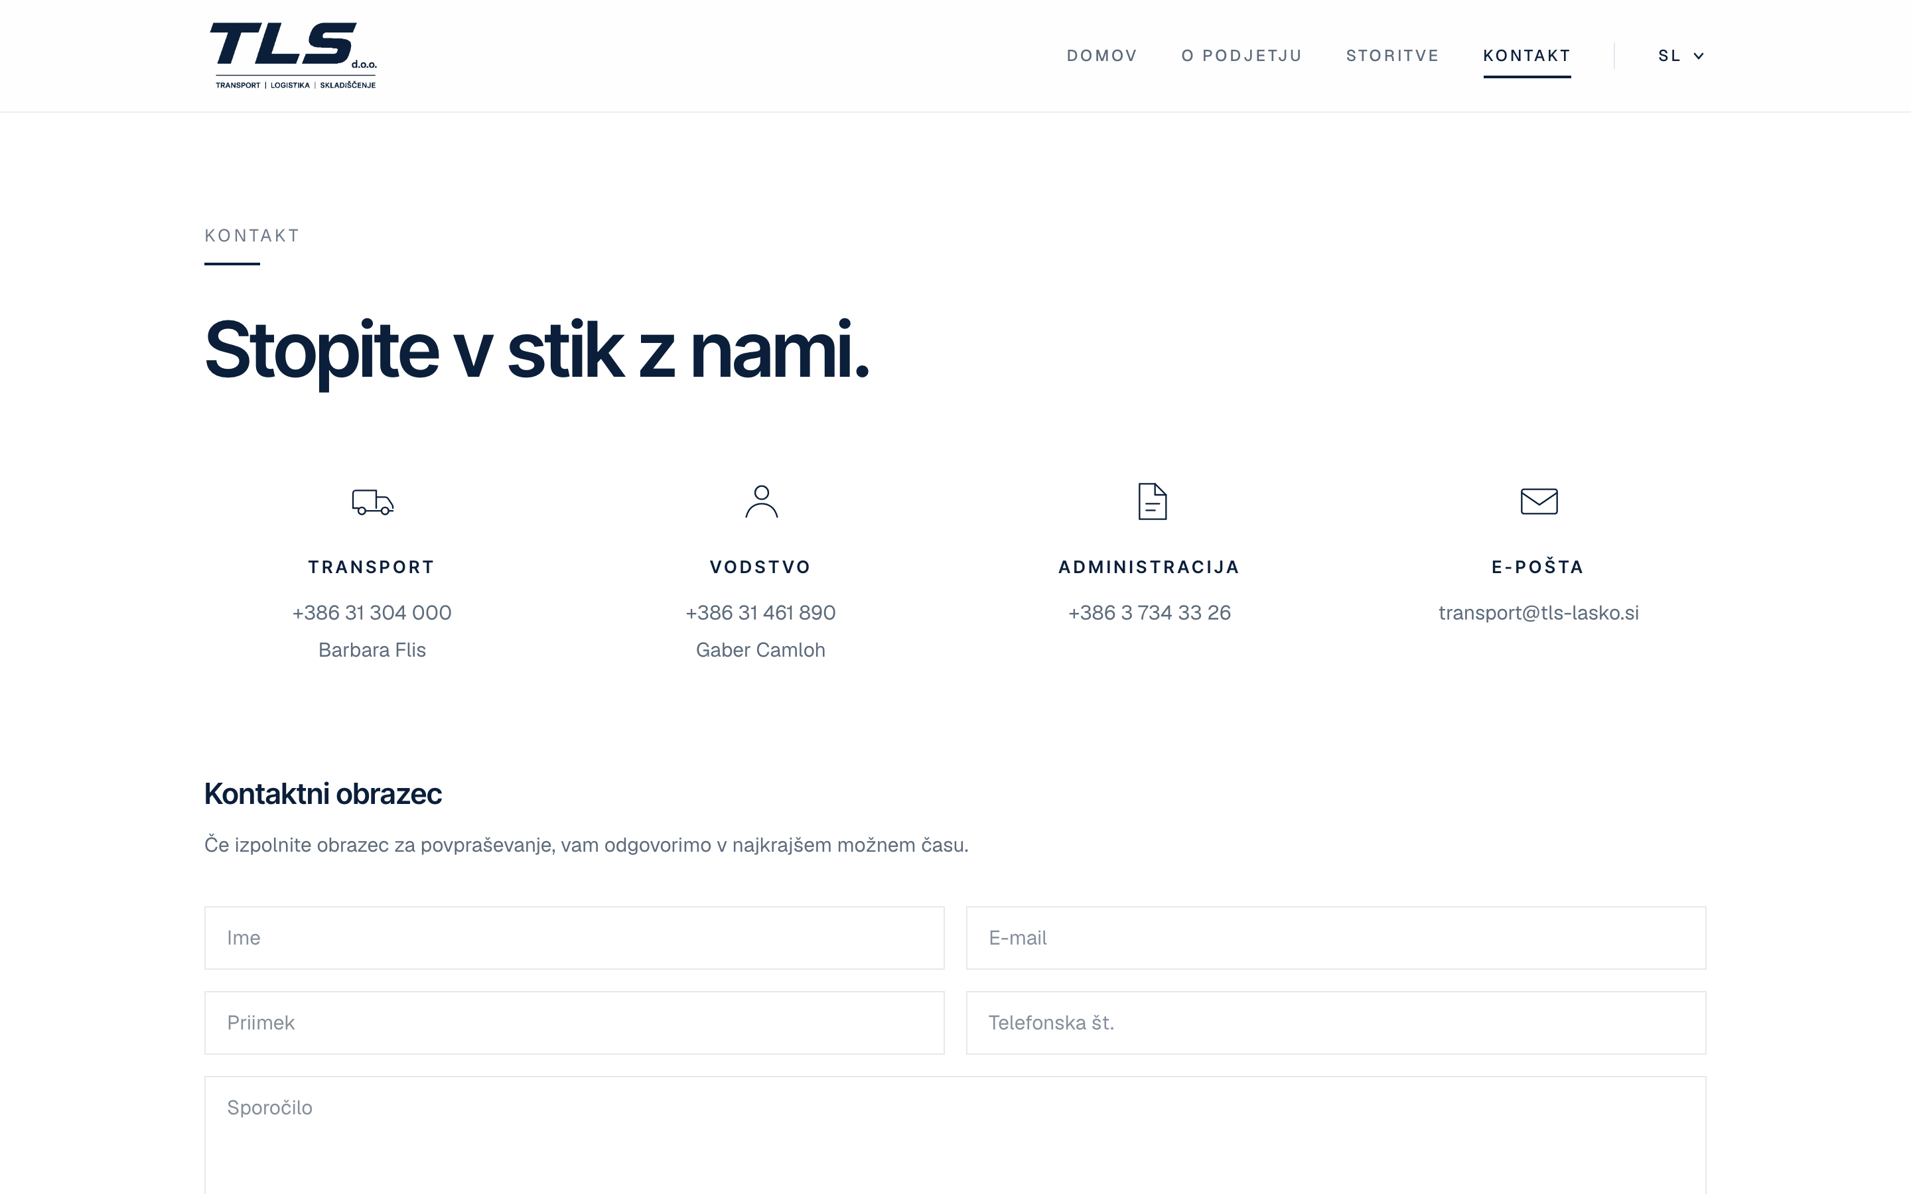The image size is (1911, 1194).
Task: Click the name Gaber Camloh
Action: tap(760, 650)
